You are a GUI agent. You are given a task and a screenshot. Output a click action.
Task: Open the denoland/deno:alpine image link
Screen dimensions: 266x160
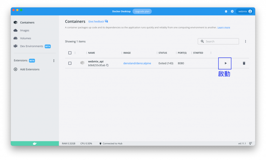tap(137, 63)
